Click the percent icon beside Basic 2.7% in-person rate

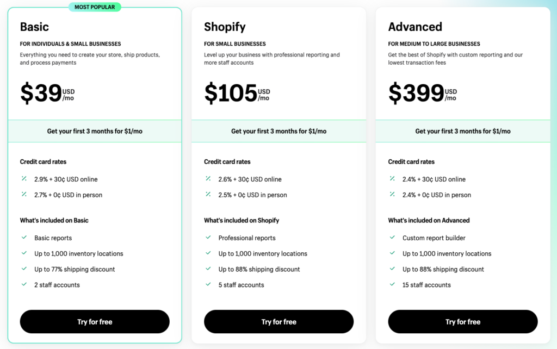click(24, 194)
